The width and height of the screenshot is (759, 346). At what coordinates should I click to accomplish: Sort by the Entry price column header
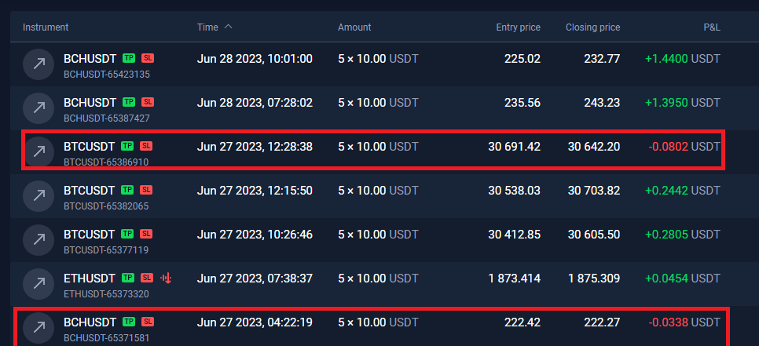coord(518,27)
